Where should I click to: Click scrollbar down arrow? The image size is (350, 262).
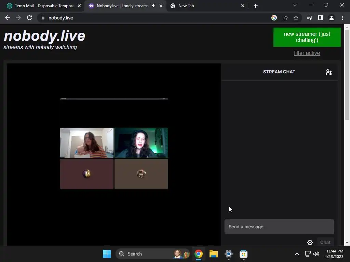pyautogui.click(x=347, y=243)
